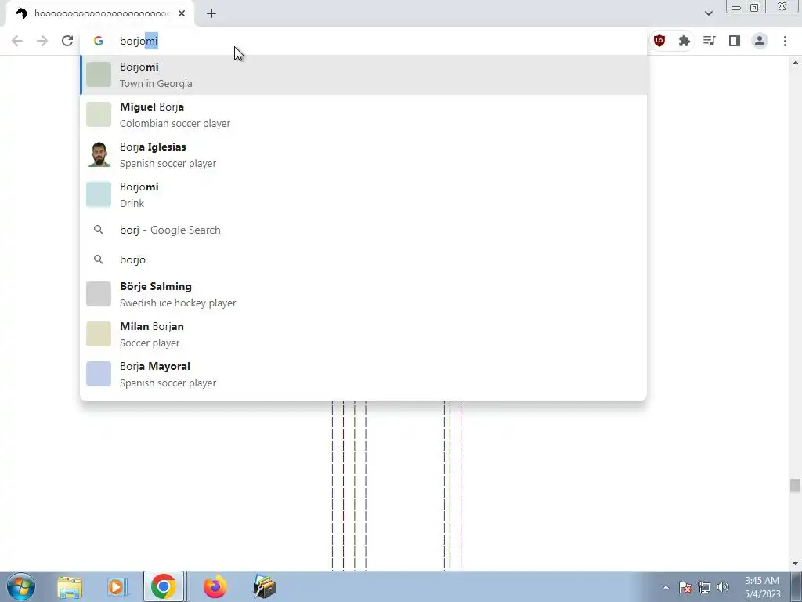Open the media control icon
Viewport: 802px width, 602px height.
pyautogui.click(x=709, y=41)
